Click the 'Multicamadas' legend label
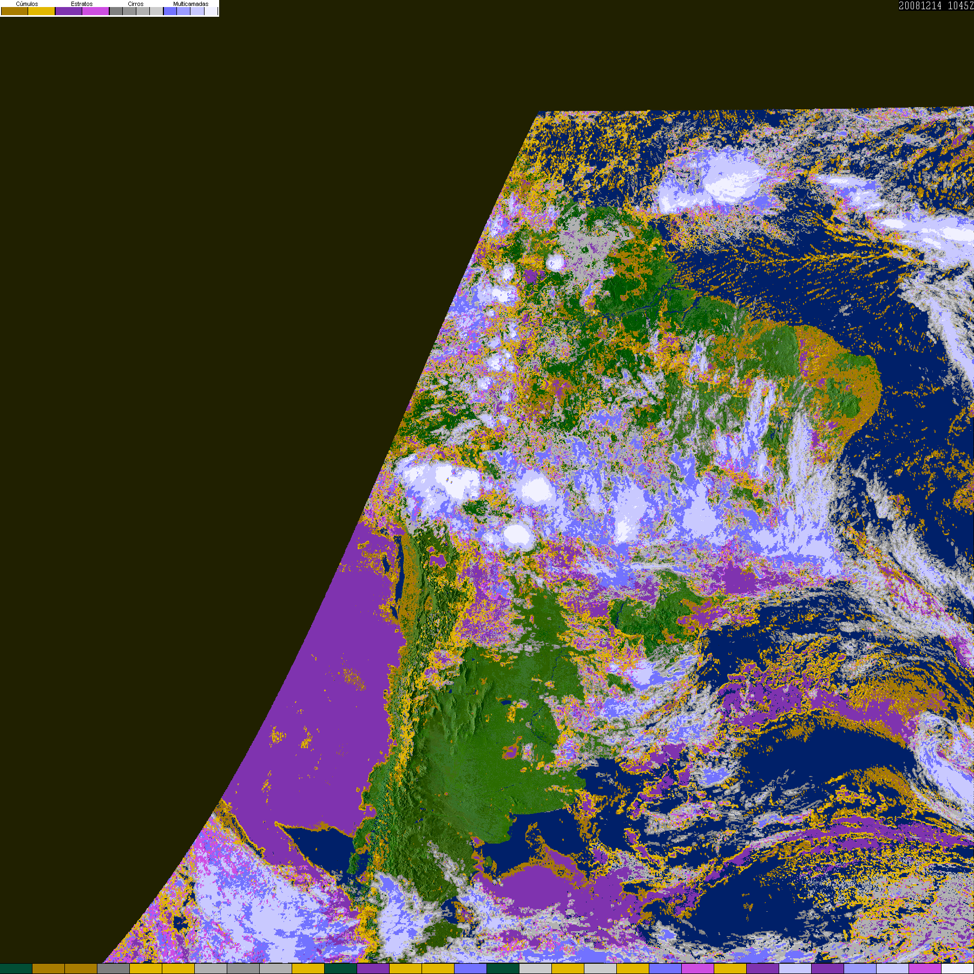This screenshot has width=974, height=974. point(190,4)
